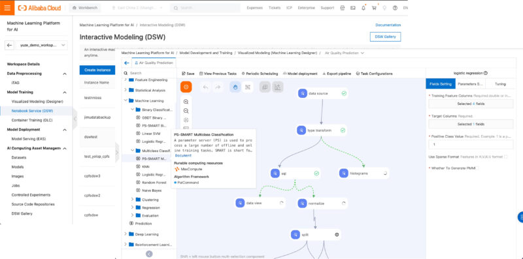Switch to the Fields Setting tab
Viewport: 523px width, 259px height.
441,84
